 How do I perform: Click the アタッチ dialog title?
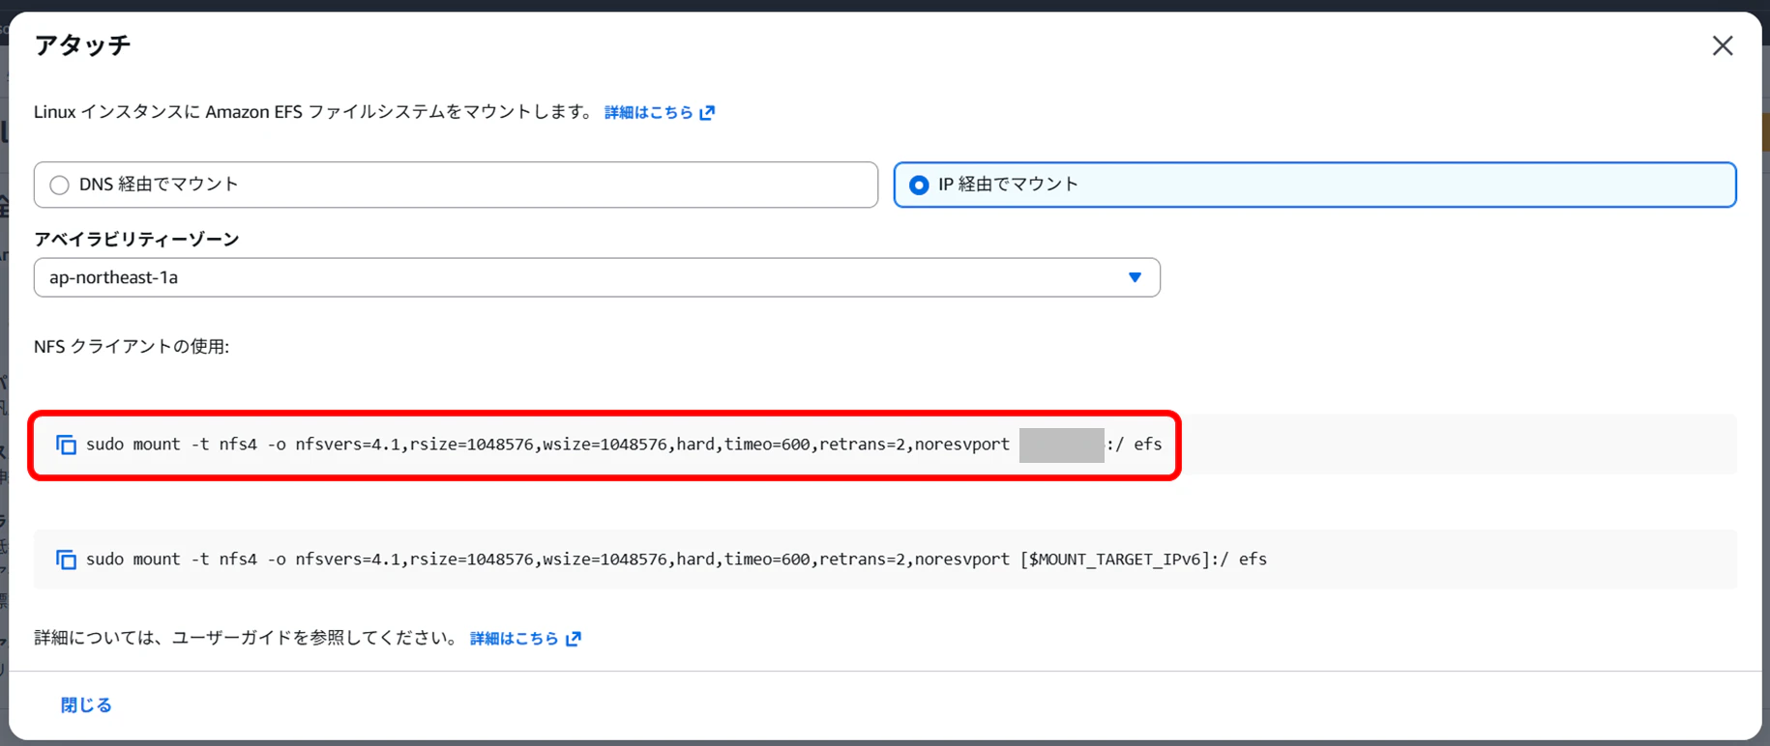pos(82,45)
